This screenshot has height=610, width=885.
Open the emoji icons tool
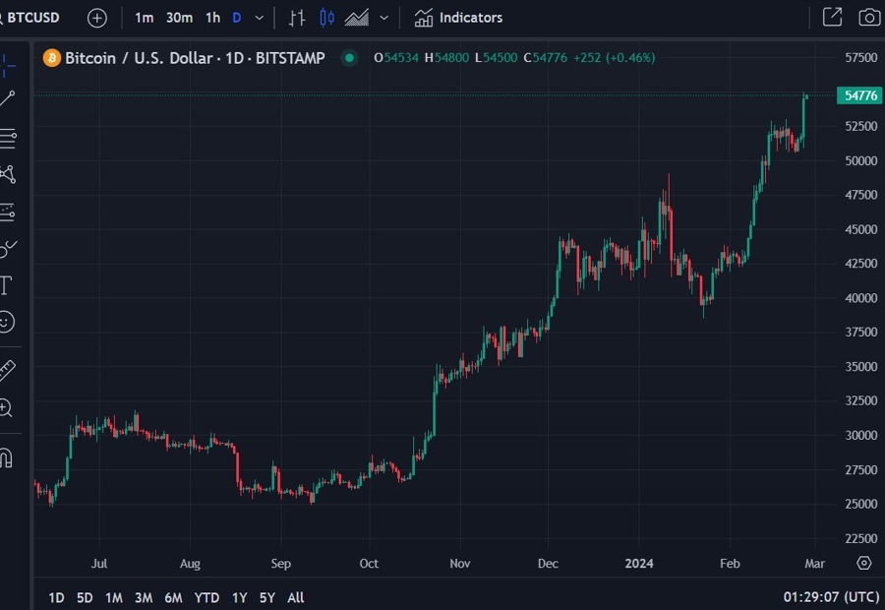pyautogui.click(x=6, y=322)
